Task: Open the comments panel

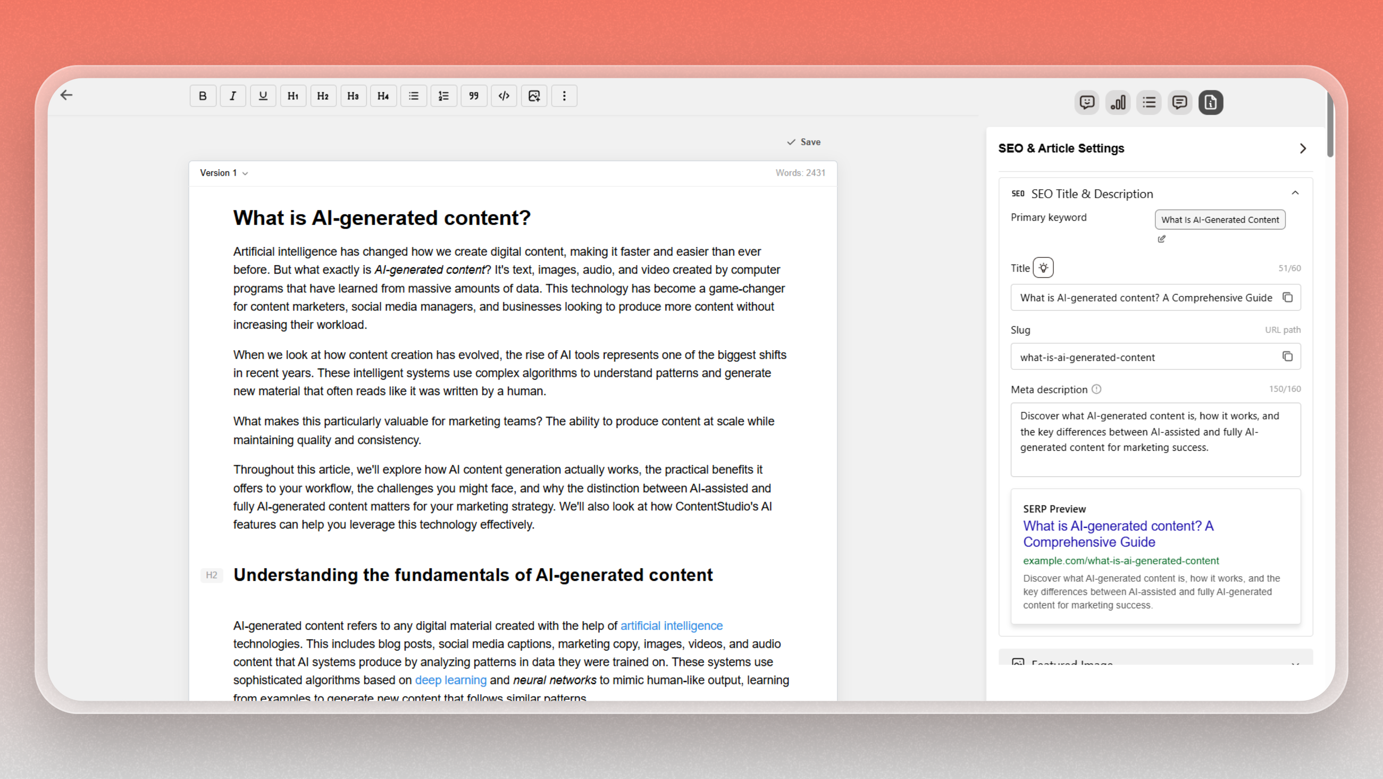Action: (1179, 103)
